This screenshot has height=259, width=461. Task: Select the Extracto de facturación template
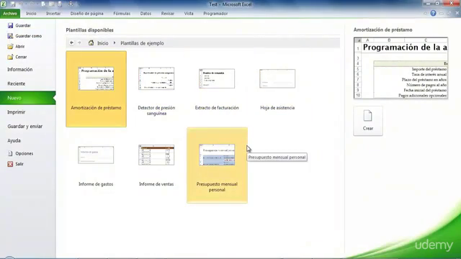pos(217,89)
